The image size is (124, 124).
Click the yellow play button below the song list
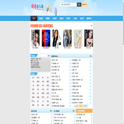click(x=80, y=106)
